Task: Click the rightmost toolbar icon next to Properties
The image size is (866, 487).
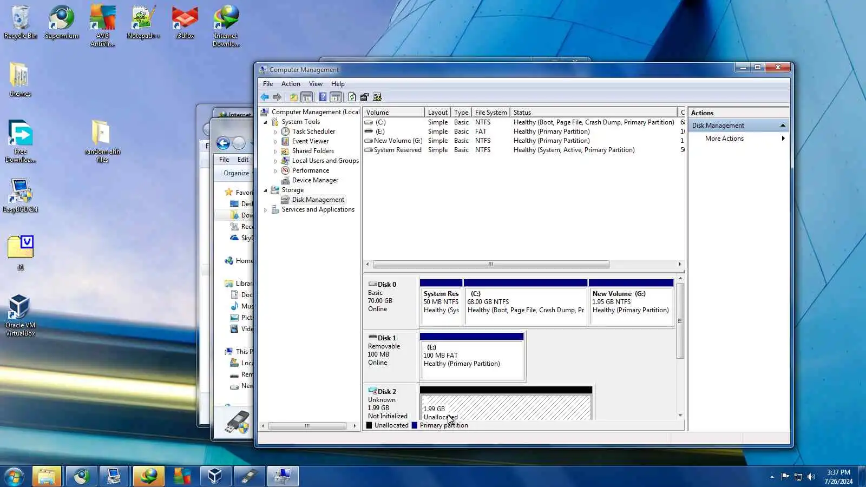Action: point(377,97)
